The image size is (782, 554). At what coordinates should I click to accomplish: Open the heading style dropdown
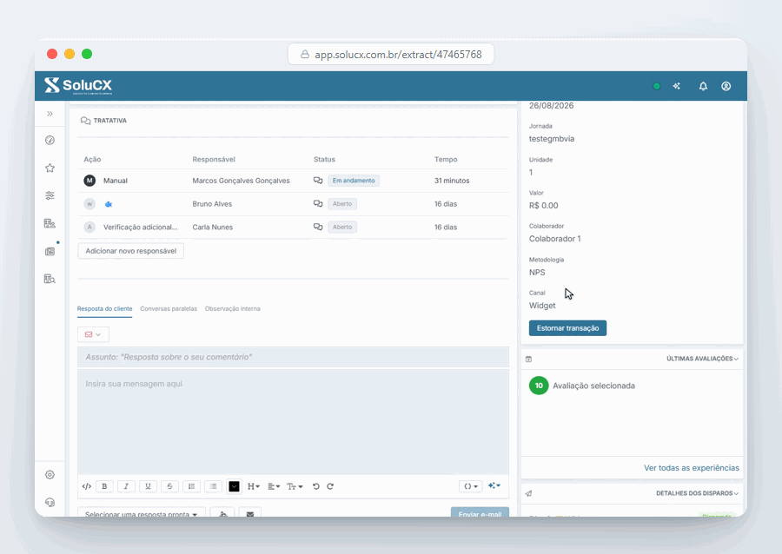click(x=254, y=486)
